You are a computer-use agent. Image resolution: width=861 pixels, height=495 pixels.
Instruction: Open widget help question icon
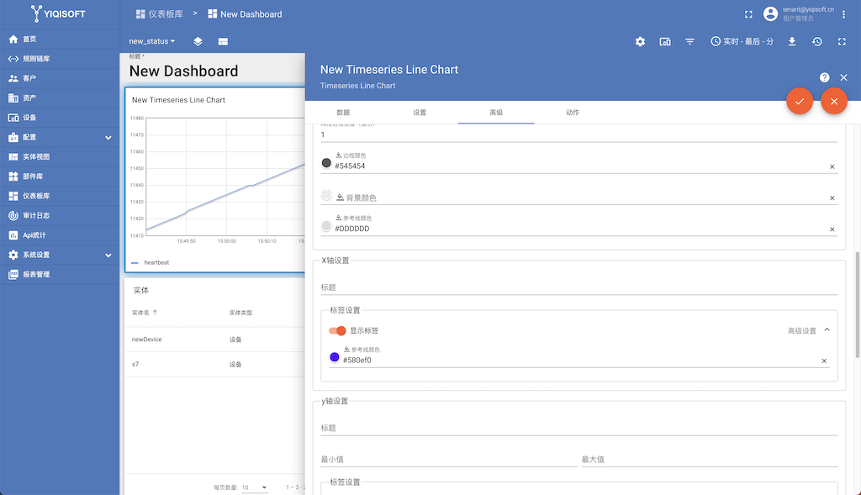tap(824, 77)
